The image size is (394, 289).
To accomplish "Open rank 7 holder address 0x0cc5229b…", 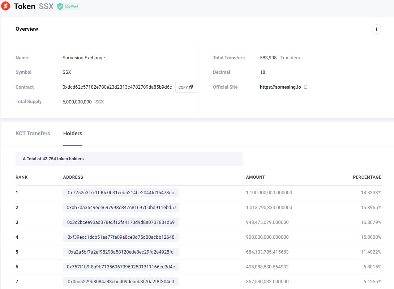I will tap(121, 282).
